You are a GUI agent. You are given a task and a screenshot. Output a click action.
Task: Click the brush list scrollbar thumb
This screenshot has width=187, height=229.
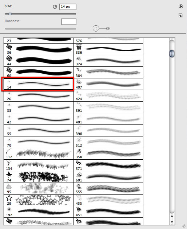point(172,53)
